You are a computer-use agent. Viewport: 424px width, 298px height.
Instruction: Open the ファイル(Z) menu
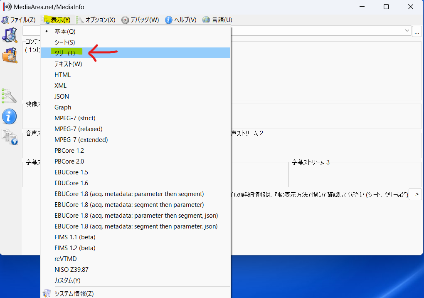point(19,20)
